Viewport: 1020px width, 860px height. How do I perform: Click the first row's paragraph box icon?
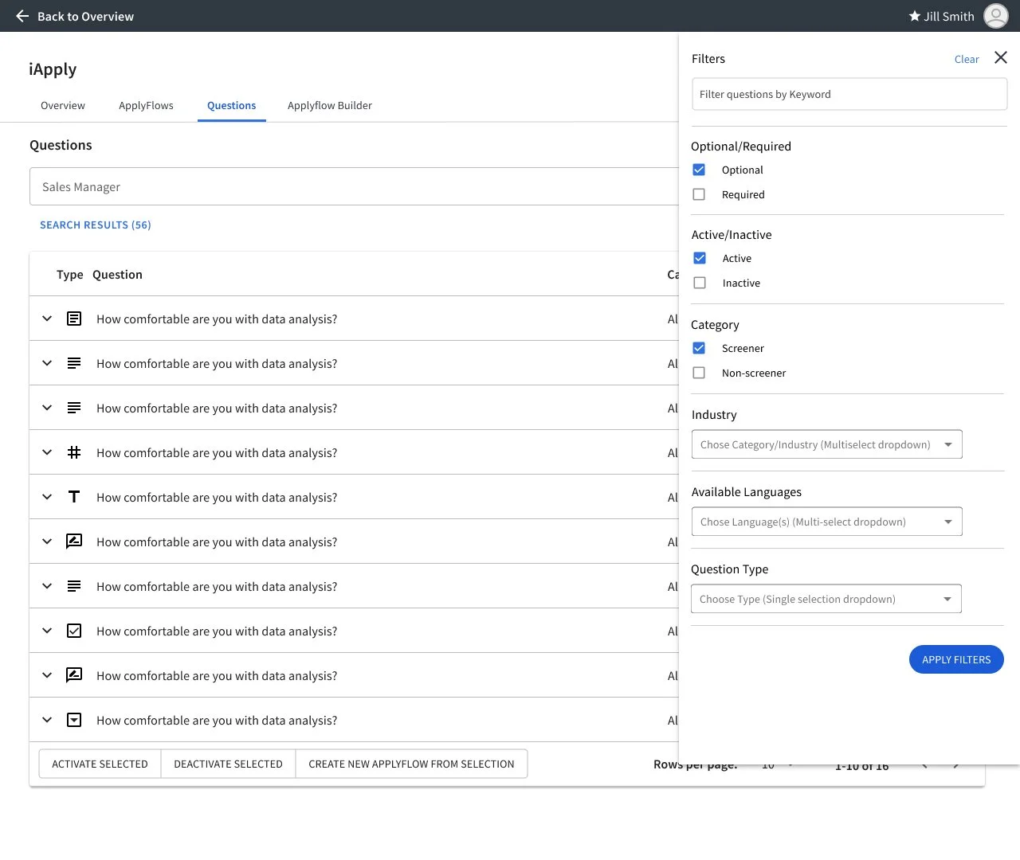[x=74, y=319]
